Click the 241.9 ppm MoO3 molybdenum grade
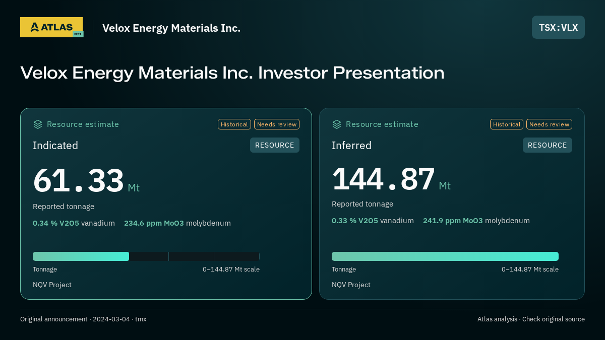Viewport: 605px width, 340px height. pos(476,221)
